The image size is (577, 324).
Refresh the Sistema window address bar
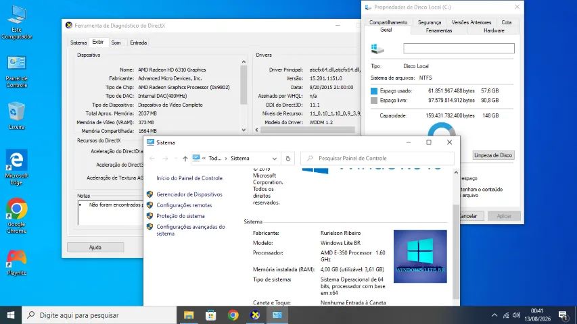288,159
